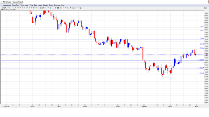
Task: Switch to the 30-minute time scale
Action: [22, 8]
